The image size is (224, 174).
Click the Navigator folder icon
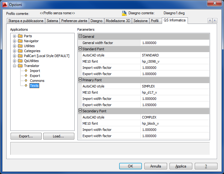[20, 41]
